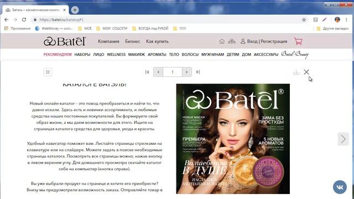This screenshot has height=199, width=354.
Task: Select the РЕКОМЕНДУЕМ category
Action: [58, 54]
